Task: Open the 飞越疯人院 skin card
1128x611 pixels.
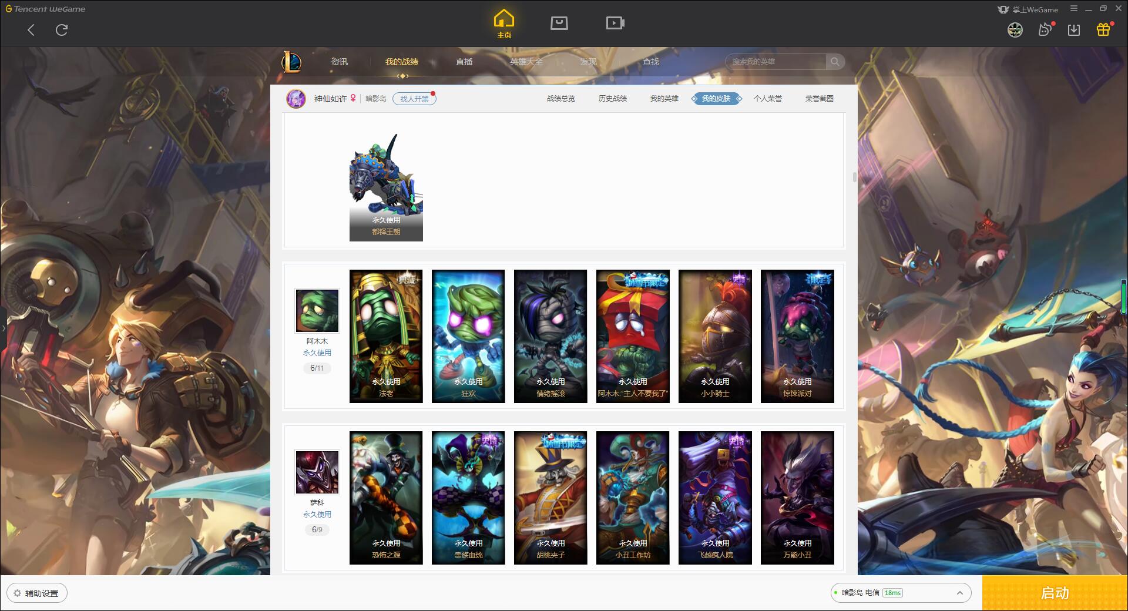Action: point(715,498)
